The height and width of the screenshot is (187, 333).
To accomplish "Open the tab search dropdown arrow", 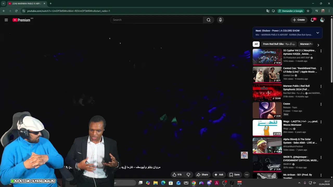I will click(x=3, y=4).
